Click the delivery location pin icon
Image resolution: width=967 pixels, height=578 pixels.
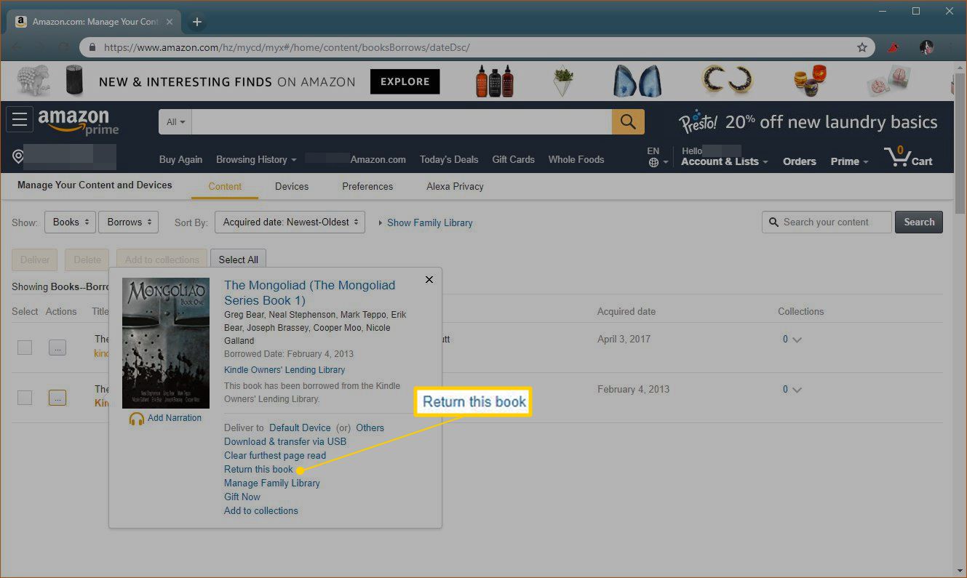tap(18, 157)
